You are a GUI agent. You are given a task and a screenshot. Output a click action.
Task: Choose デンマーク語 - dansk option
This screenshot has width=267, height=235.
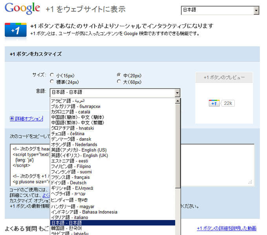113,139
